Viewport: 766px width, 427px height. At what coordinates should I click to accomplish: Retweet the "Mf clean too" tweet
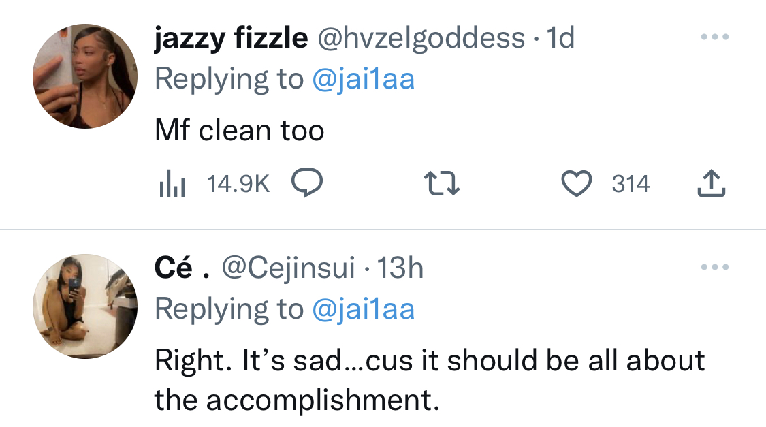[442, 183]
